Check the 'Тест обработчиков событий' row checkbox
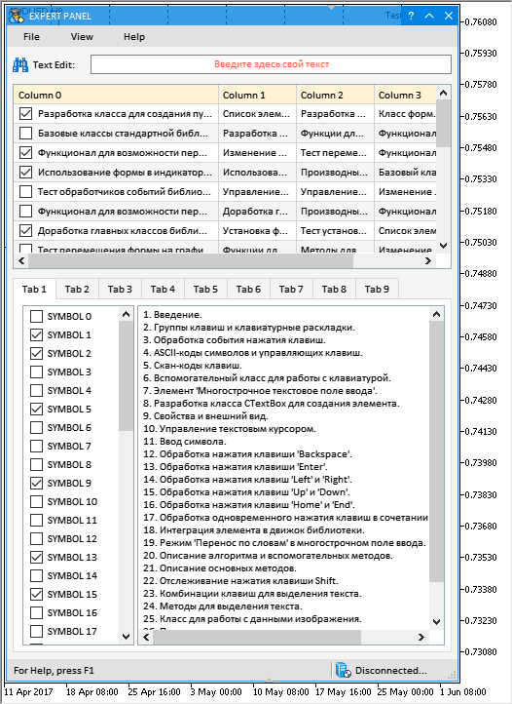Viewport: 512px width, 704px height. pos(25,192)
